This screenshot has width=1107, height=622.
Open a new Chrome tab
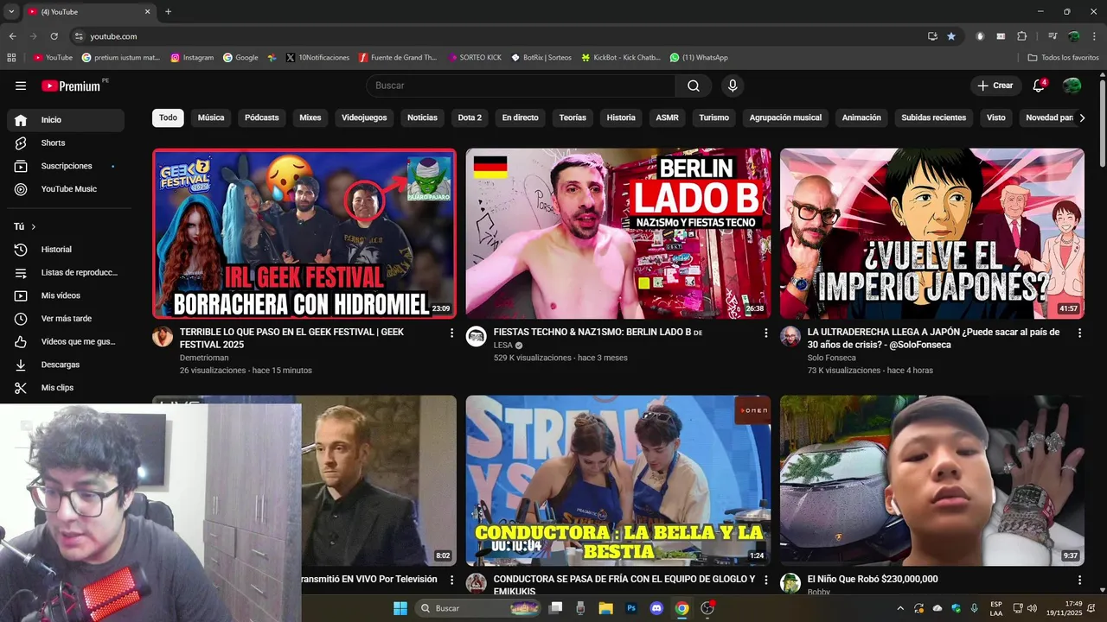[x=169, y=12]
